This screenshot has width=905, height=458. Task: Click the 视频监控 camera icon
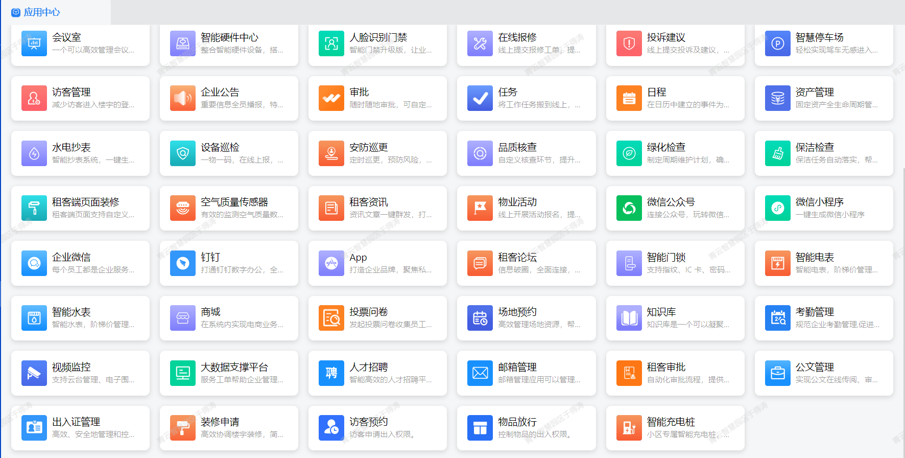[34, 373]
